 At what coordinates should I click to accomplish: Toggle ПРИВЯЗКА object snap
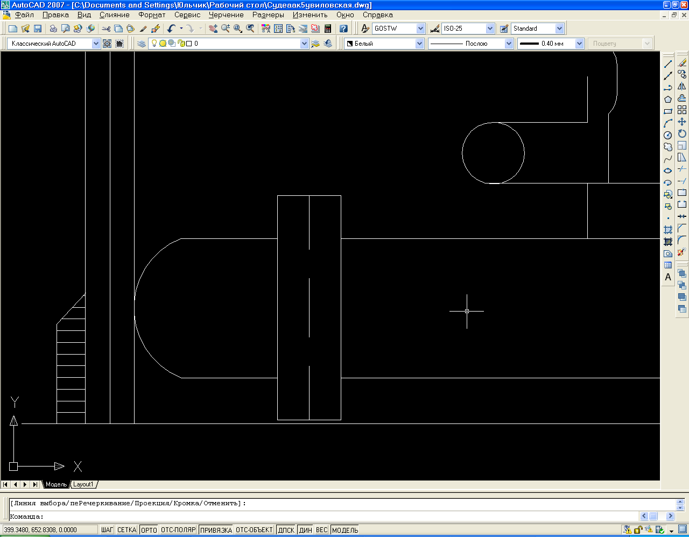point(216,530)
